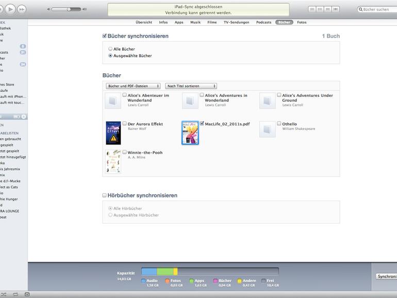Check the Othello book
This screenshot has height=298, width=397.
click(x=279, y=124)
